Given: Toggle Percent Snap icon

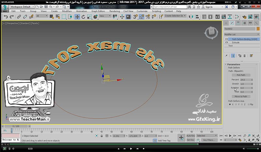Looking at the screenshot, I should tap(148, 17).
